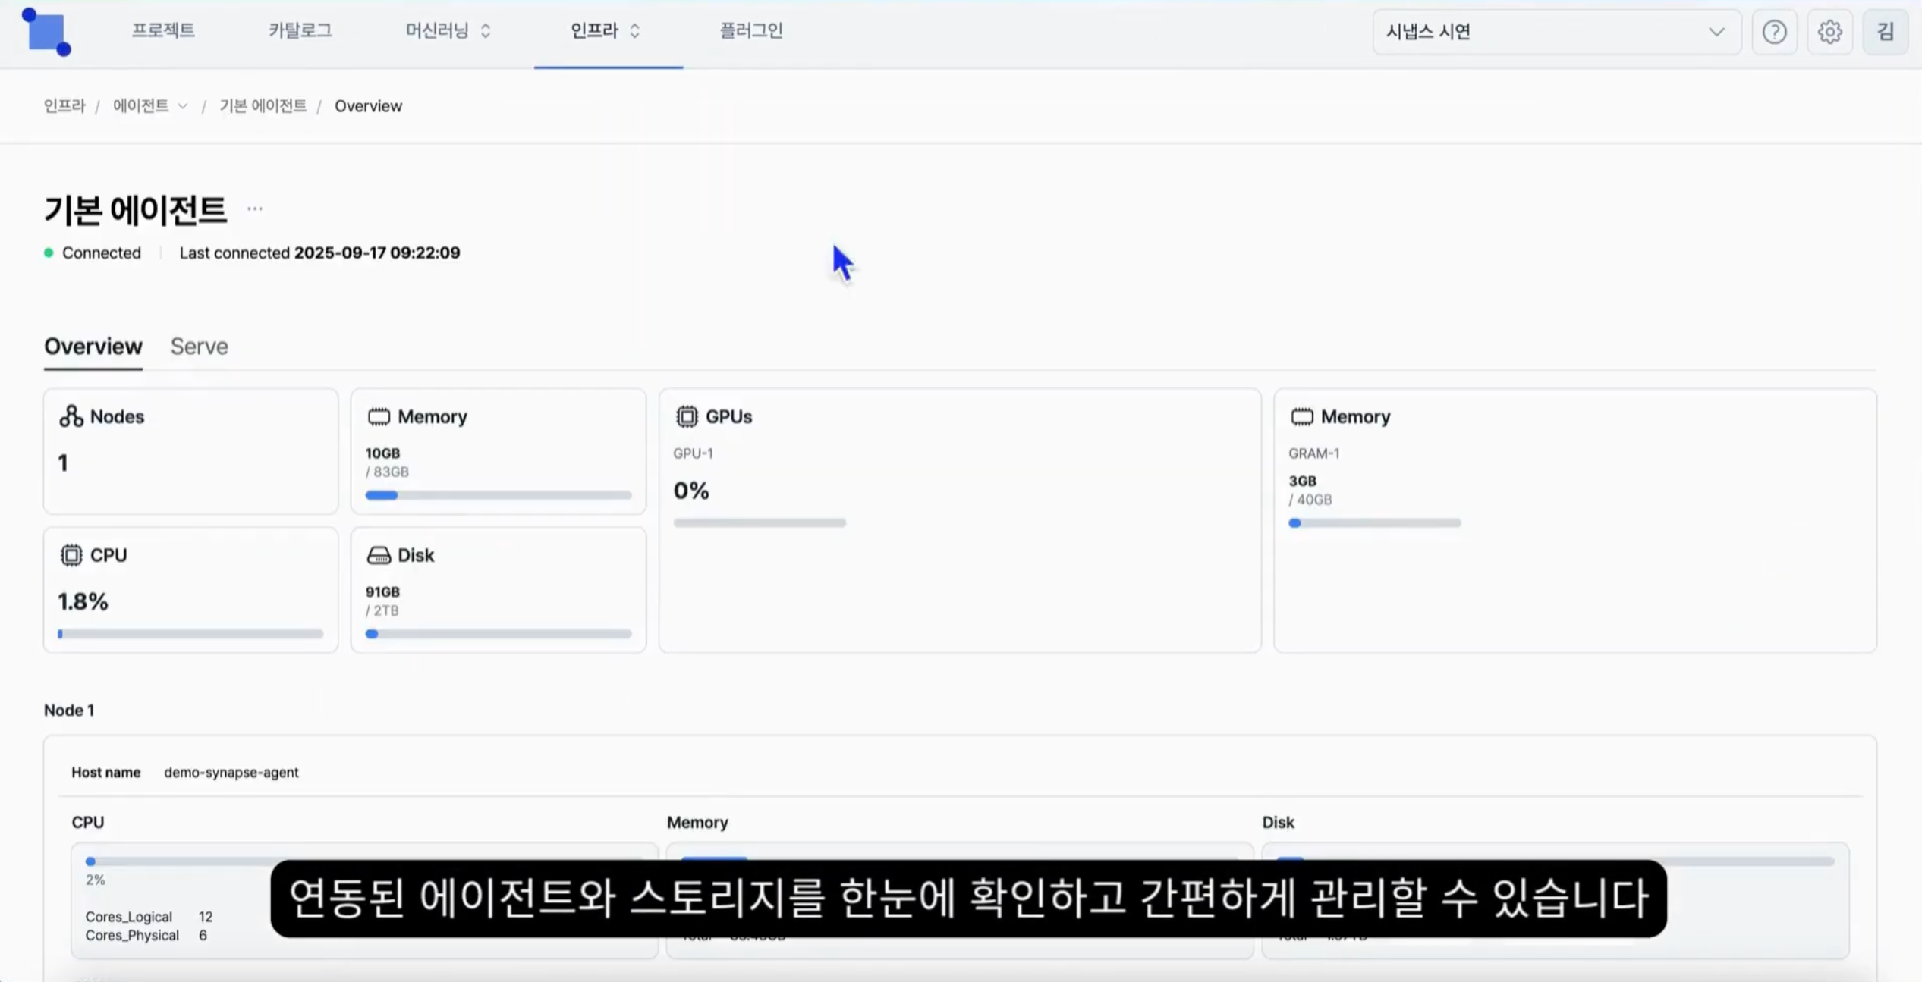Click the Nodes card icon

(71, 416)
